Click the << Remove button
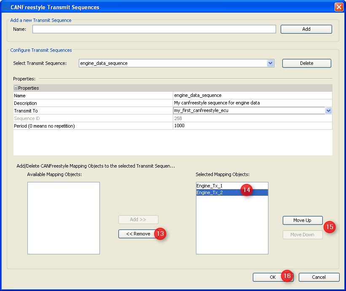Viewport: 346px width, 291px height. click(x=138, y=234)
